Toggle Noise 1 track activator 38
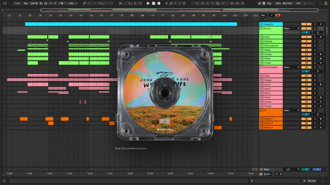 tap(306, 119)
